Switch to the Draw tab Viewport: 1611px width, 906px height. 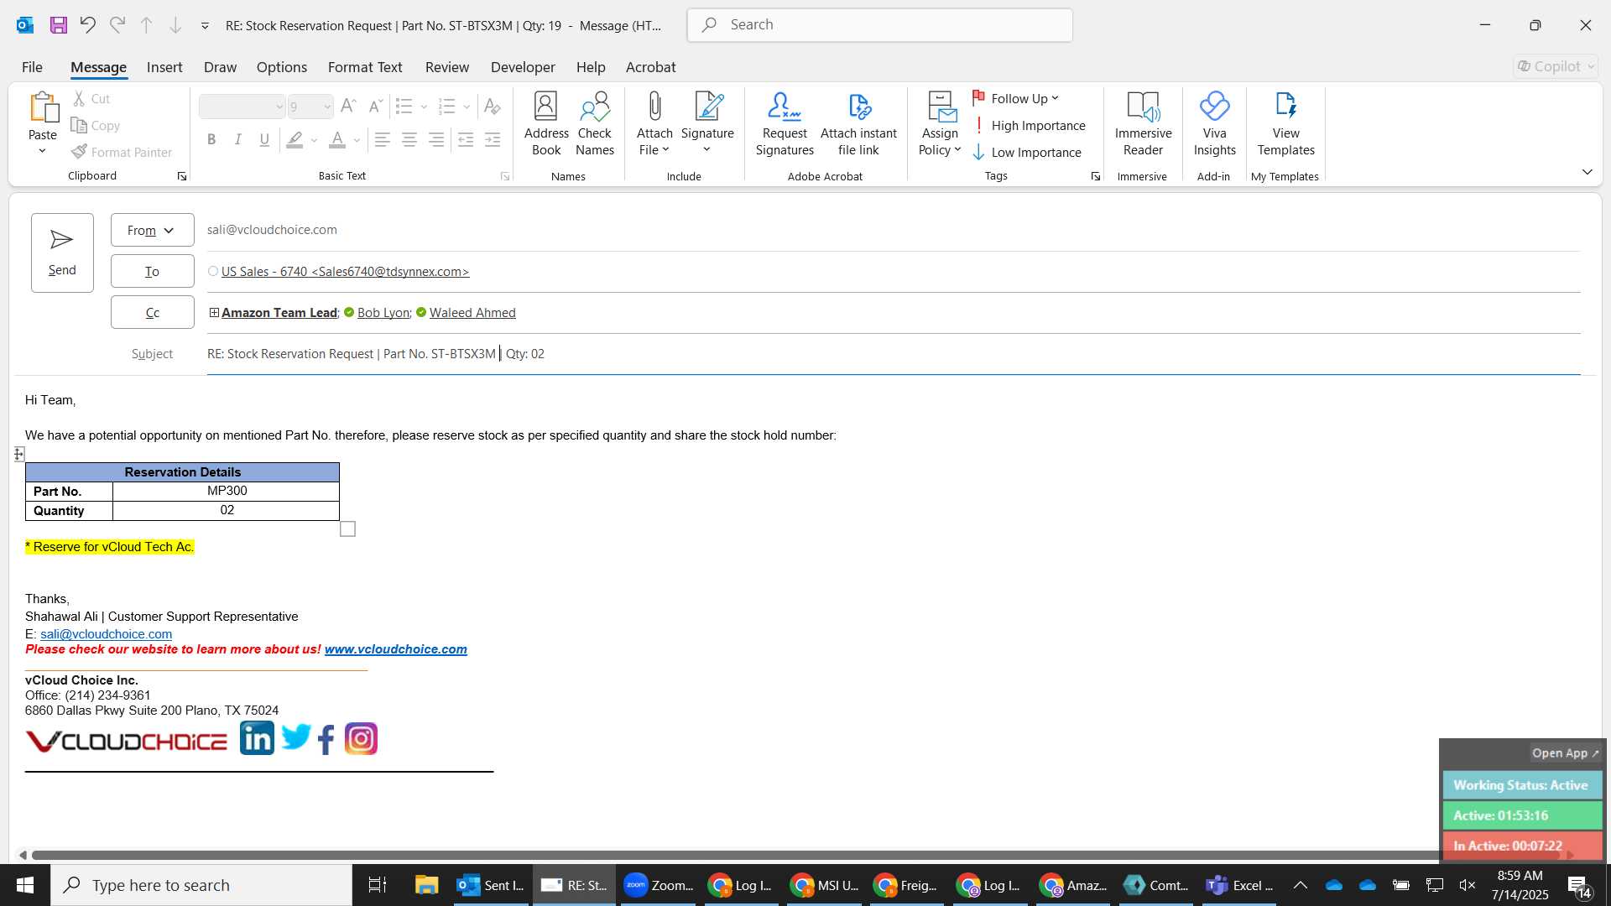click(x=220, y=67)
